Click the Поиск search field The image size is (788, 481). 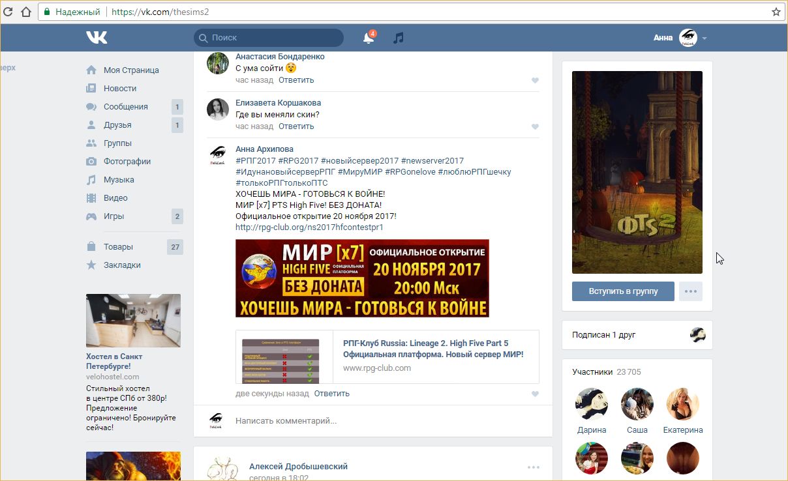tap(274, 38)
